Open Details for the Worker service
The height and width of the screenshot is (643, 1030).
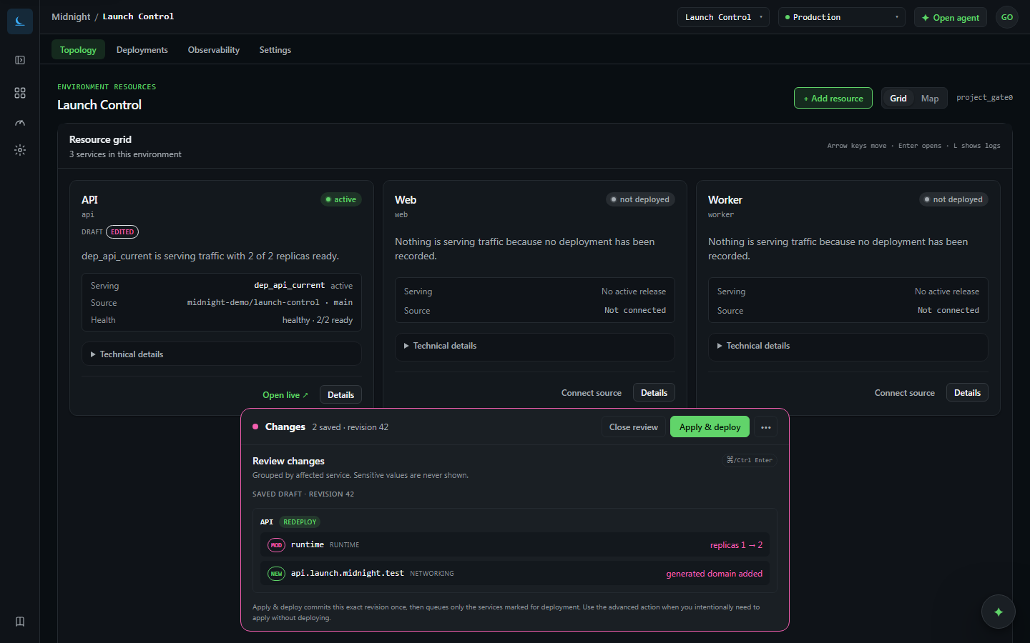[x=968, y=393]
